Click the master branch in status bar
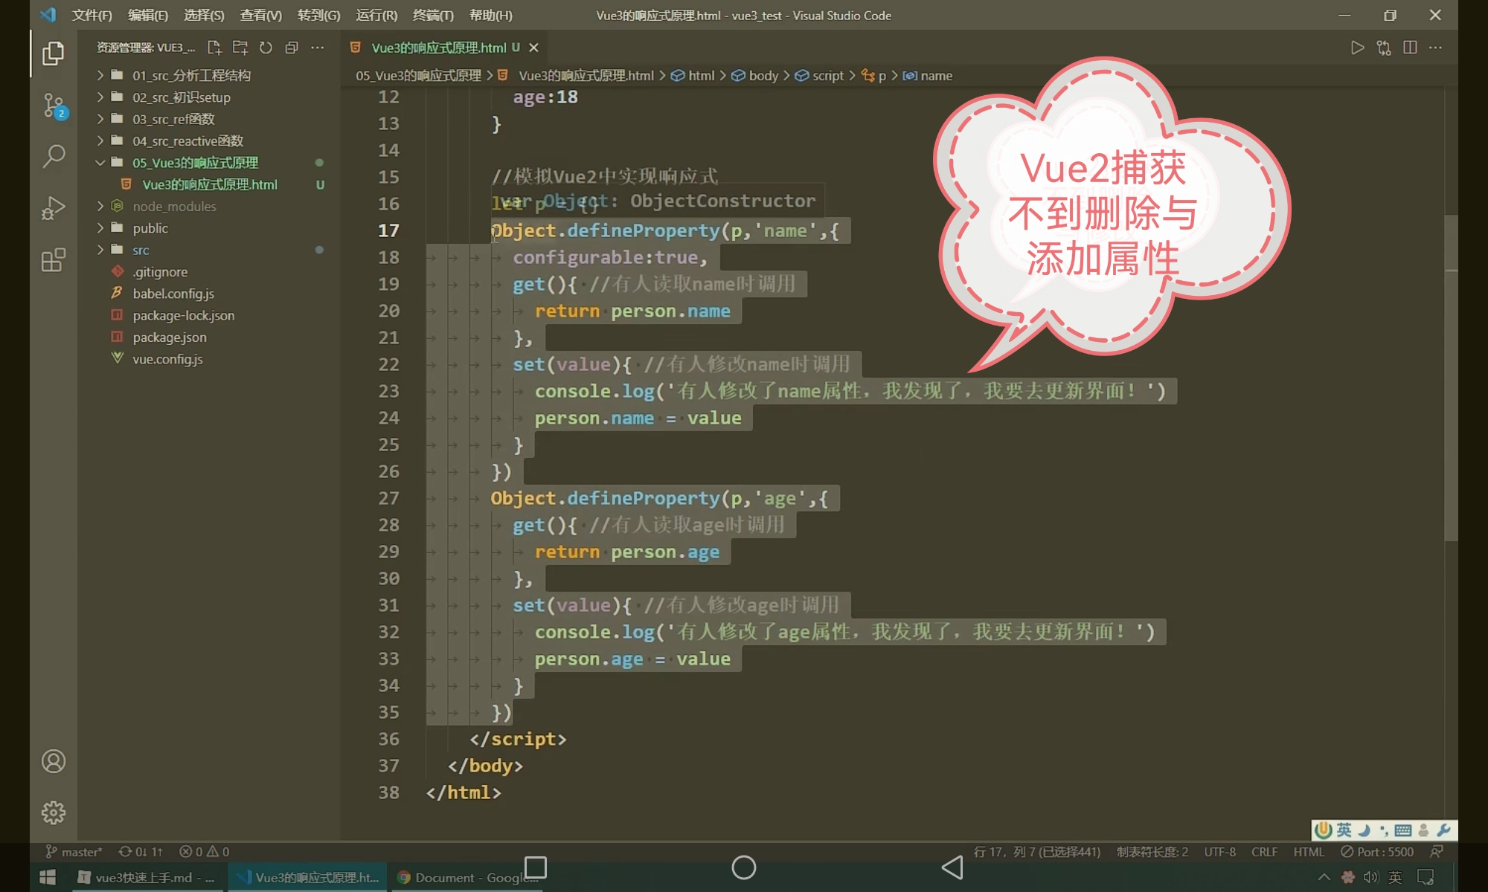 pos(74,852)
